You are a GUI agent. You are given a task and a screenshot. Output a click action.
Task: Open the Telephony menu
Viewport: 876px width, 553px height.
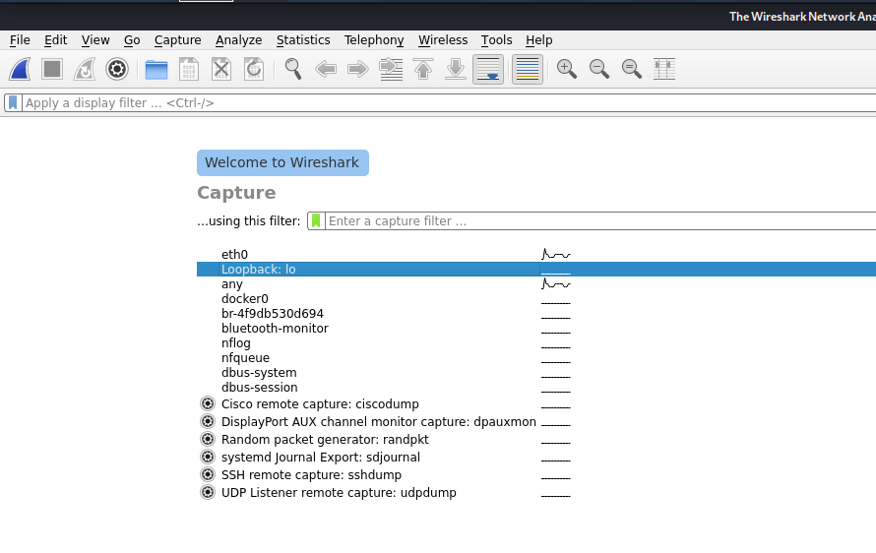point(374,40)
